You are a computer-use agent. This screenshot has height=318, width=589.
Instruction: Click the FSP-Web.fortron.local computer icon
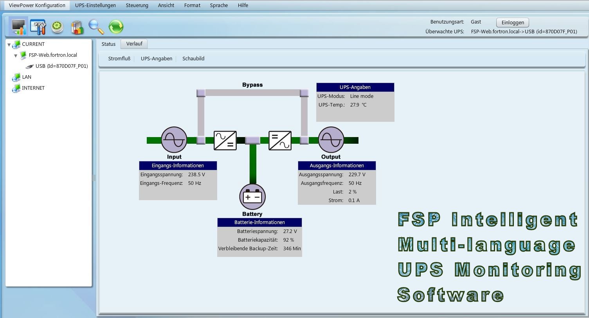(x=23, y=55)
